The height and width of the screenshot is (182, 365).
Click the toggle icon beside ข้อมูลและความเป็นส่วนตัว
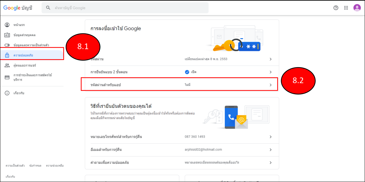[x=7, y=45]
